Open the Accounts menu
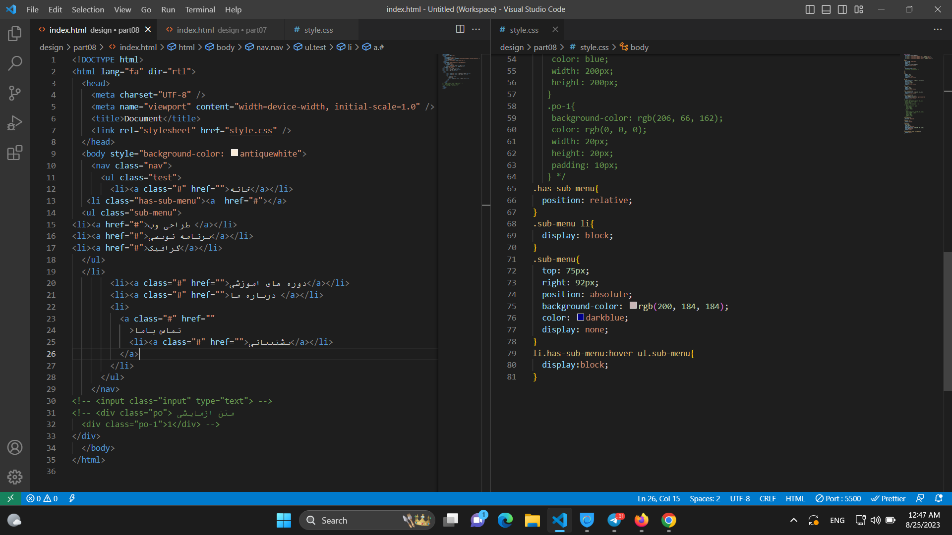952x535 pixels. coord(15,447)
